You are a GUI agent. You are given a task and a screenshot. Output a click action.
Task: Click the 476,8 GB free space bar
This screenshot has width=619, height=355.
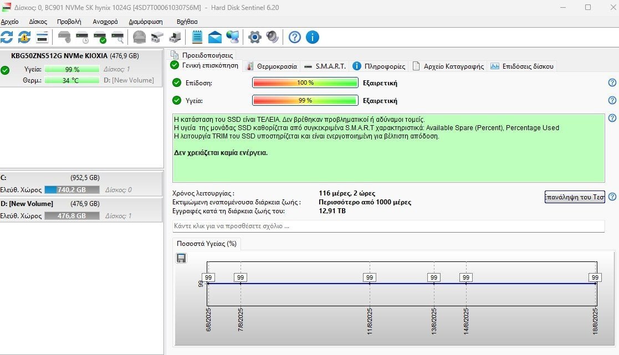click(72, 216)
